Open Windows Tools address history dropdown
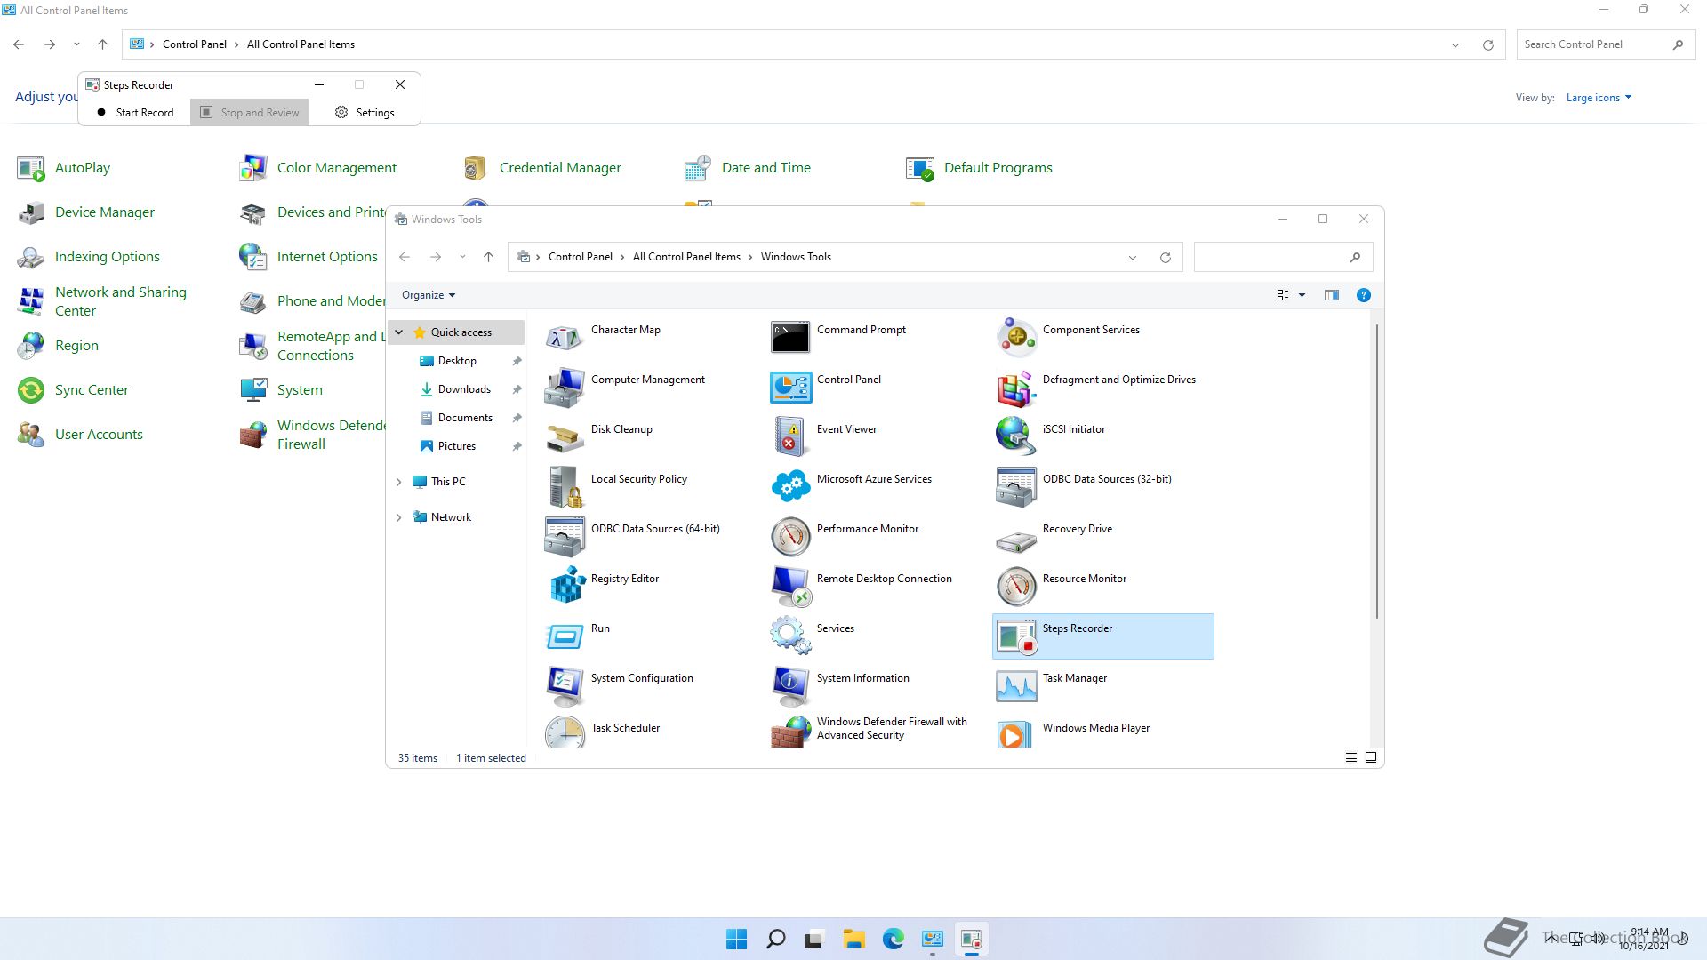The image size is (1707, 960). 1133,258
